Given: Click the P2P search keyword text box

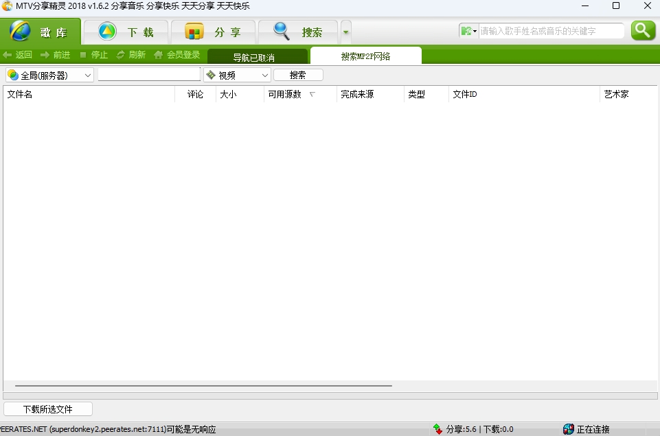Looking at the screenshot, I should (149, 74).
